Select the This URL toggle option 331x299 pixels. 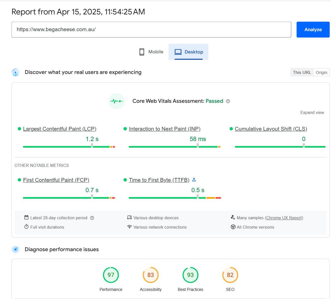click(x=302, y=72)
